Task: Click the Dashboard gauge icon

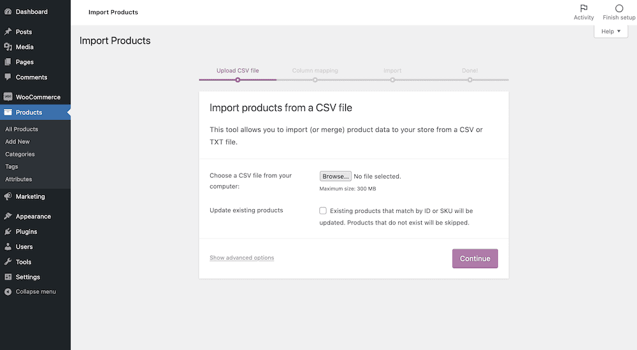Action: (x=8, y=11)
